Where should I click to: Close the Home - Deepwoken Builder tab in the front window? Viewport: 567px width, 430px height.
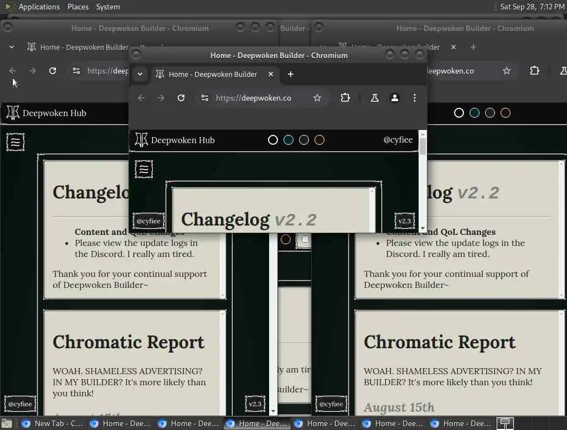click(270, 74)
